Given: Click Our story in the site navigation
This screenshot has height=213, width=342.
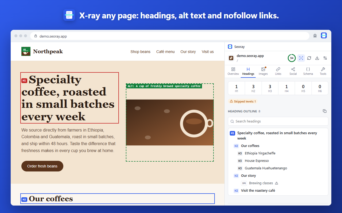Looking at the screenshot, I should point(188,52).
